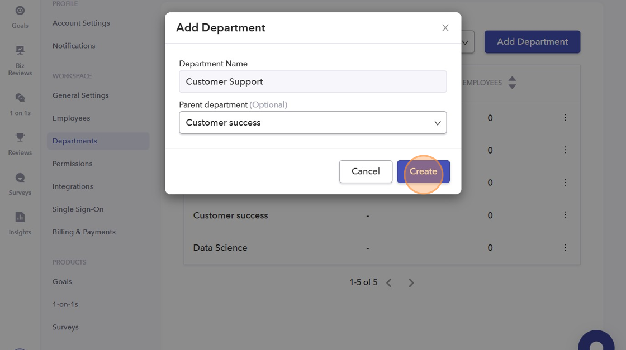Screen dimensions: 626x350
Task: Open Account Settings in the profile section
Action: 81,23
